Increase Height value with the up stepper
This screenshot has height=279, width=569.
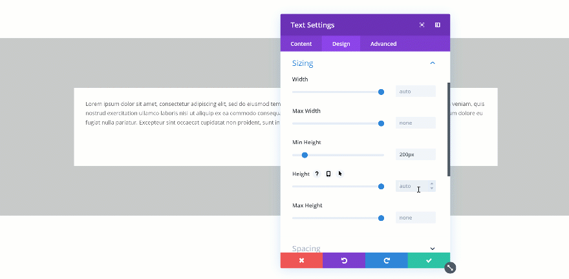432,183
